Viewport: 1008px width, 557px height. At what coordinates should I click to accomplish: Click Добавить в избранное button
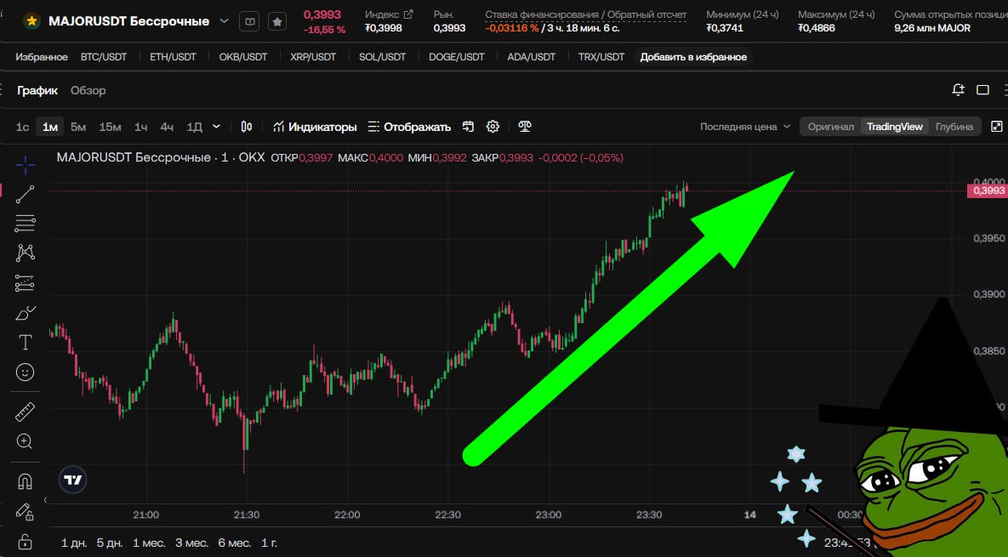(693, 56)
